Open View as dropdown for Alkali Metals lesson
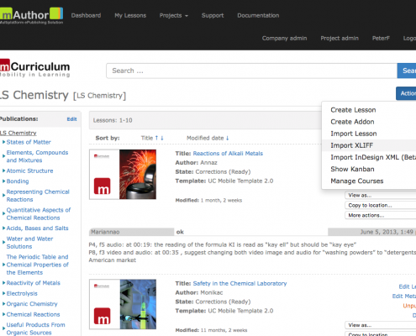This screenshot has width=416, height=336. [x=381, y=195]
